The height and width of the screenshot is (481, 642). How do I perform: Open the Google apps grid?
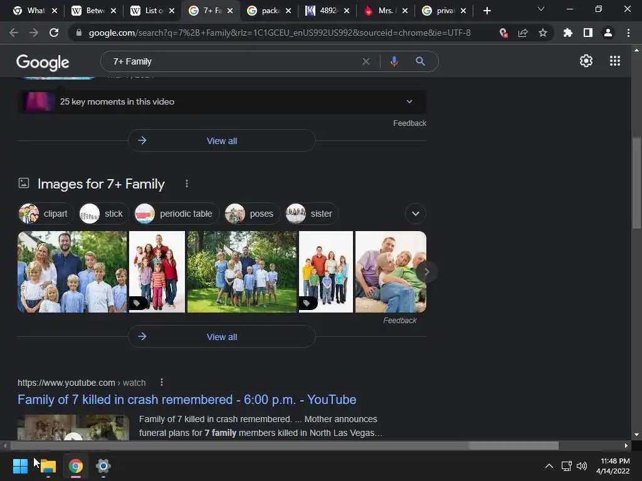(614, 61)
